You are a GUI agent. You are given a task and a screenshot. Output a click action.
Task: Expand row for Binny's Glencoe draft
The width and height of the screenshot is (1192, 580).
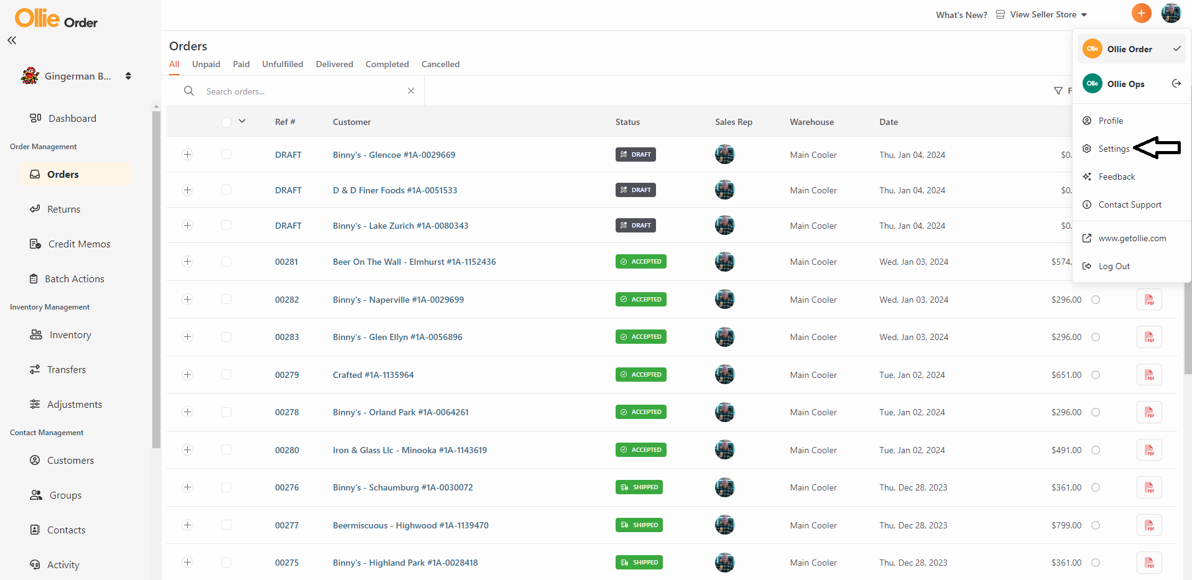(x=187, y=154)
